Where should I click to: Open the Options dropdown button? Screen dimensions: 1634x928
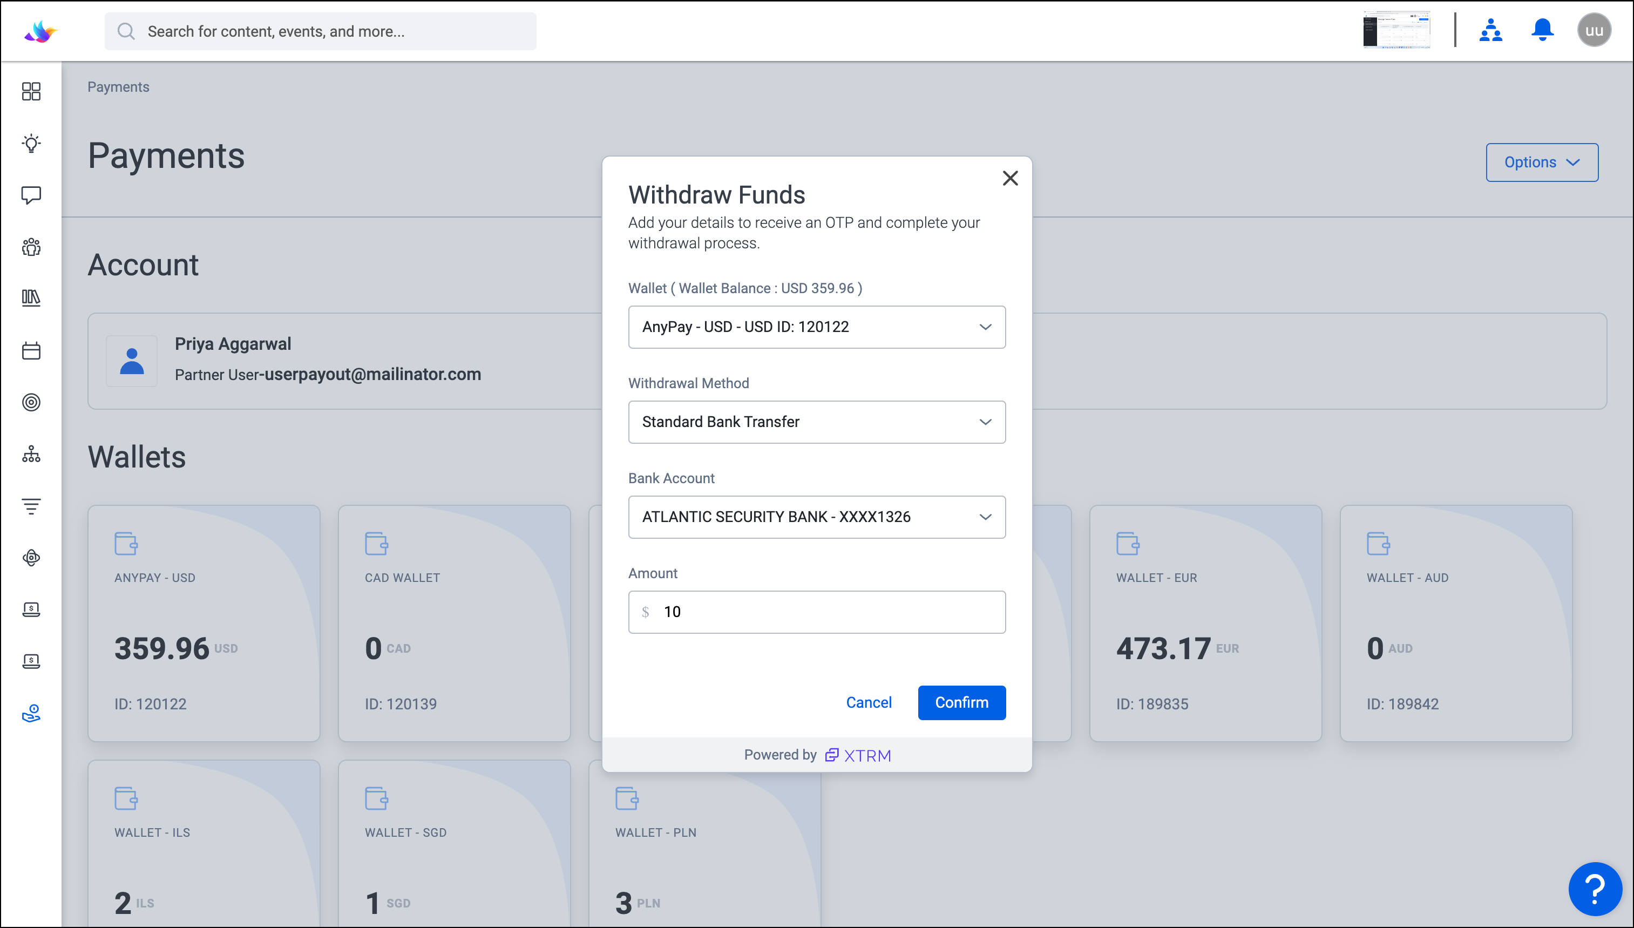[x=1542, y=162]
